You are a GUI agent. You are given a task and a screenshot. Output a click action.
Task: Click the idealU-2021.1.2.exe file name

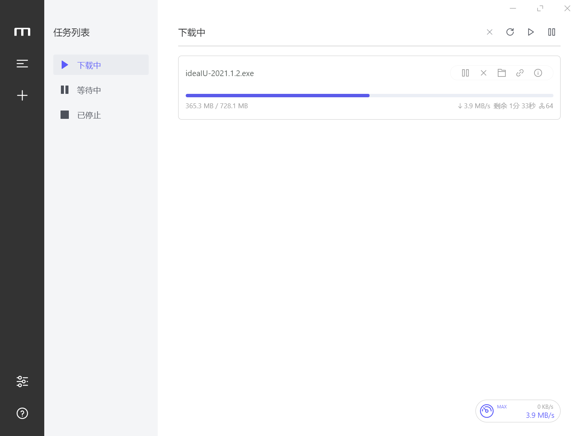(219, 73)
